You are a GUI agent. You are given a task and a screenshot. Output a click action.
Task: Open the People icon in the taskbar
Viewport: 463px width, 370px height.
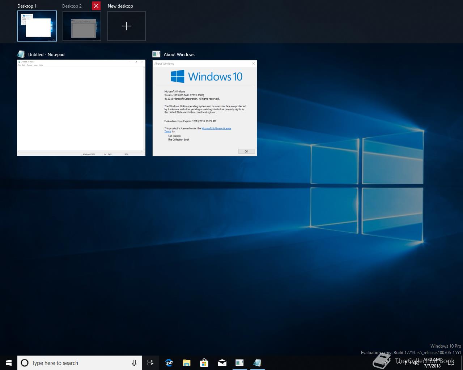[x=386, y=363]
